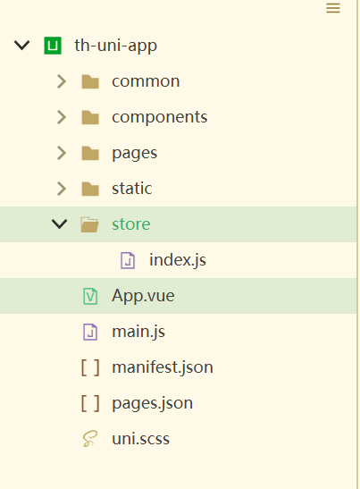Viewport: 360px width, 489px height.
Task: Expand the pages folder chevron
Action: click(62, 153)
